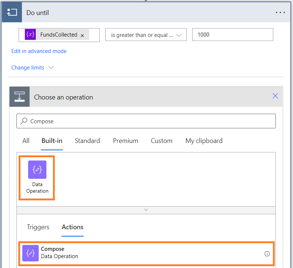Click the FundsCollected variable icon
The height and width of the screenshot is (268, 293).
click(30, 35)
